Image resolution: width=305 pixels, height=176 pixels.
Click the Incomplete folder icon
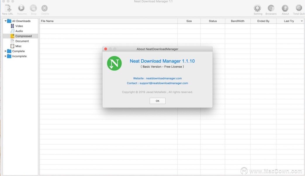[x=9, y=56]
